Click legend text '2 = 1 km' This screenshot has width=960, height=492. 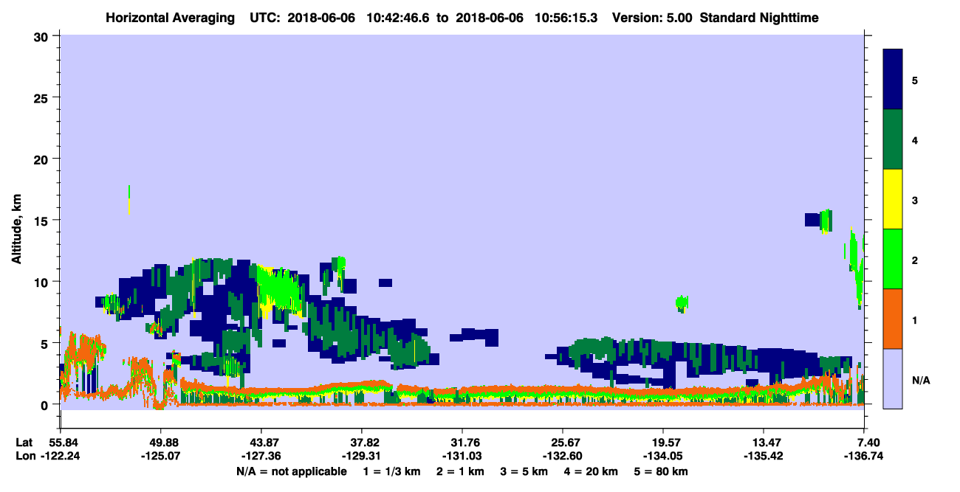tap(461, 471)
